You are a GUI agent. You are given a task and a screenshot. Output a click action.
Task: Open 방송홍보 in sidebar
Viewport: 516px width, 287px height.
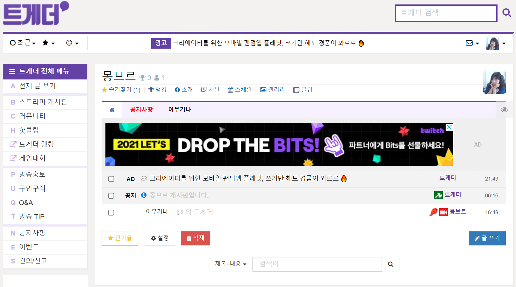pyautogui.click(x=45, y=174)
